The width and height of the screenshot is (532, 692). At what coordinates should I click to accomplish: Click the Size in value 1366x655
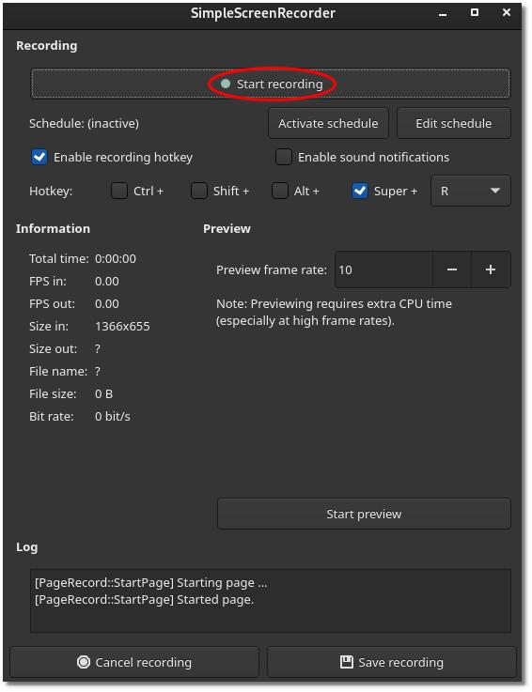tap(122, 326)
